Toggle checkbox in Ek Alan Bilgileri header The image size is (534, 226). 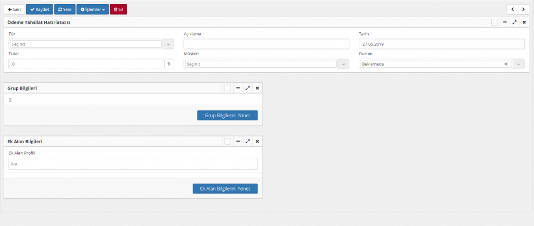pos(227,141)
